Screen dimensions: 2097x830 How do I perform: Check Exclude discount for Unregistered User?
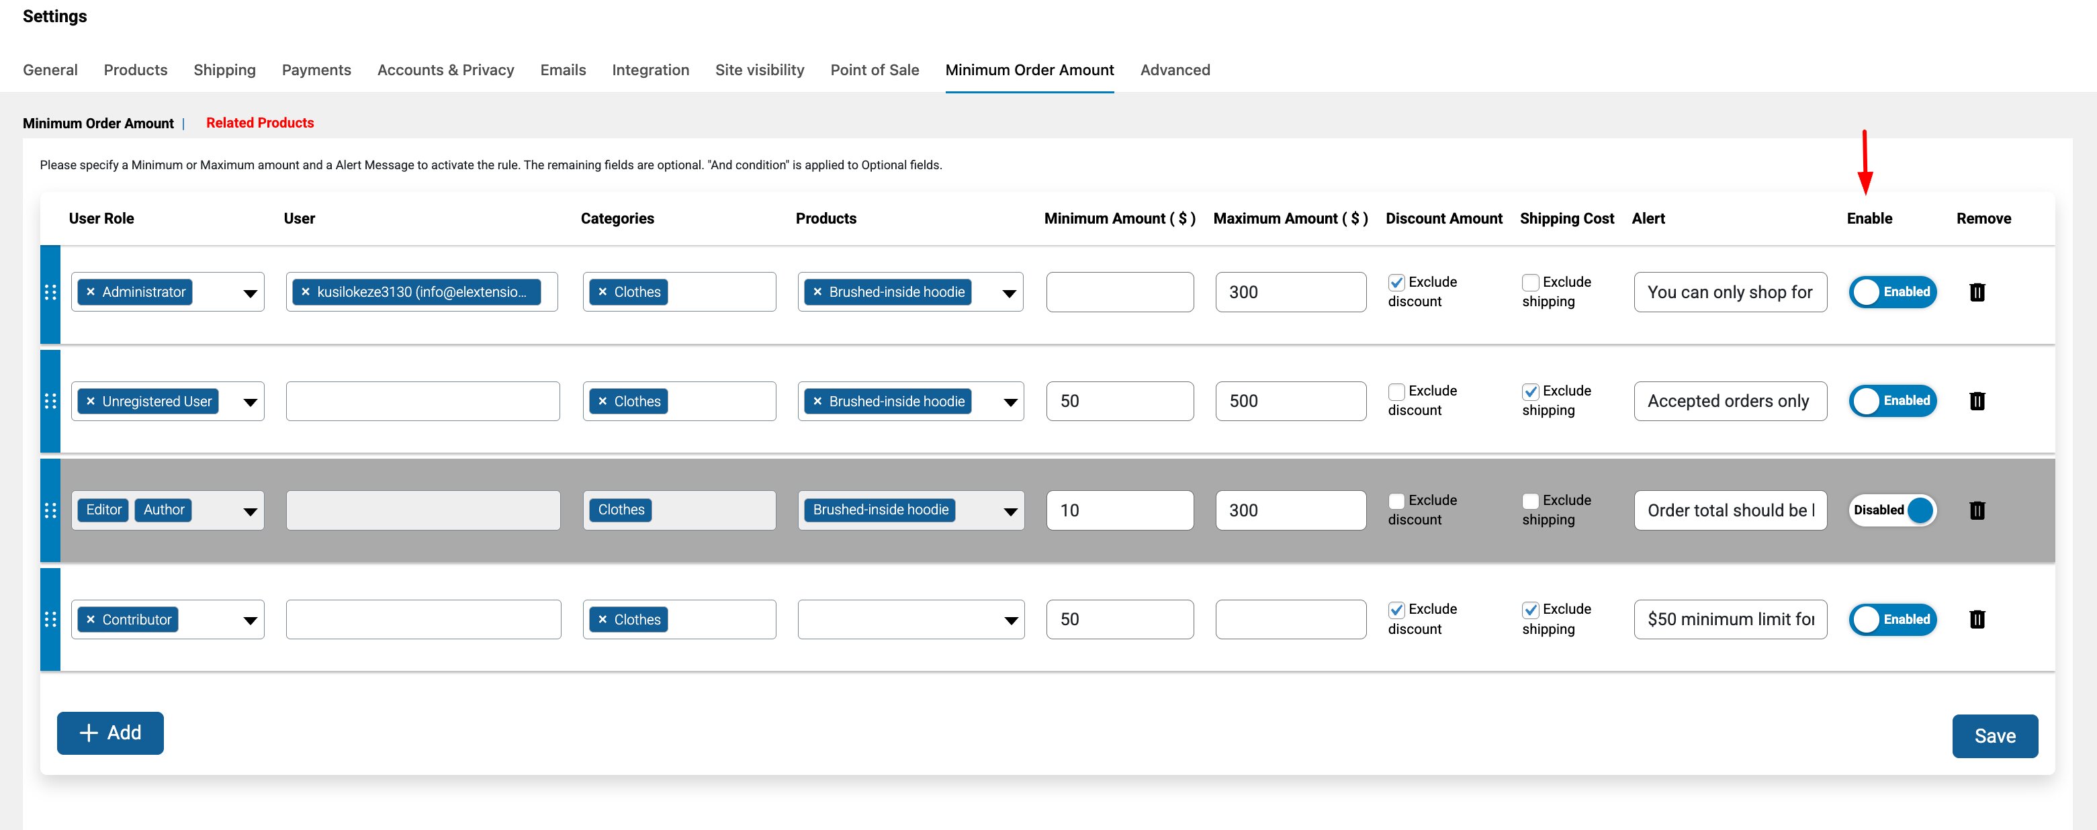click(1396, 391)
